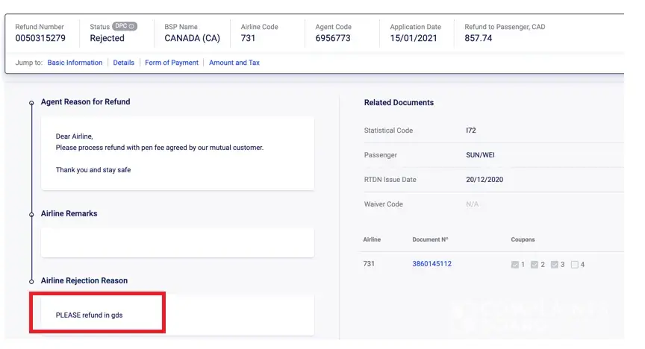
Task: Click the Airline Remarks timeline dot
Action: (x=31, y=214)
